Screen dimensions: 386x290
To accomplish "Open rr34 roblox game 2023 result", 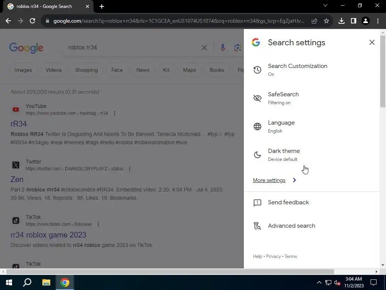I will click(x=48, y=235).
